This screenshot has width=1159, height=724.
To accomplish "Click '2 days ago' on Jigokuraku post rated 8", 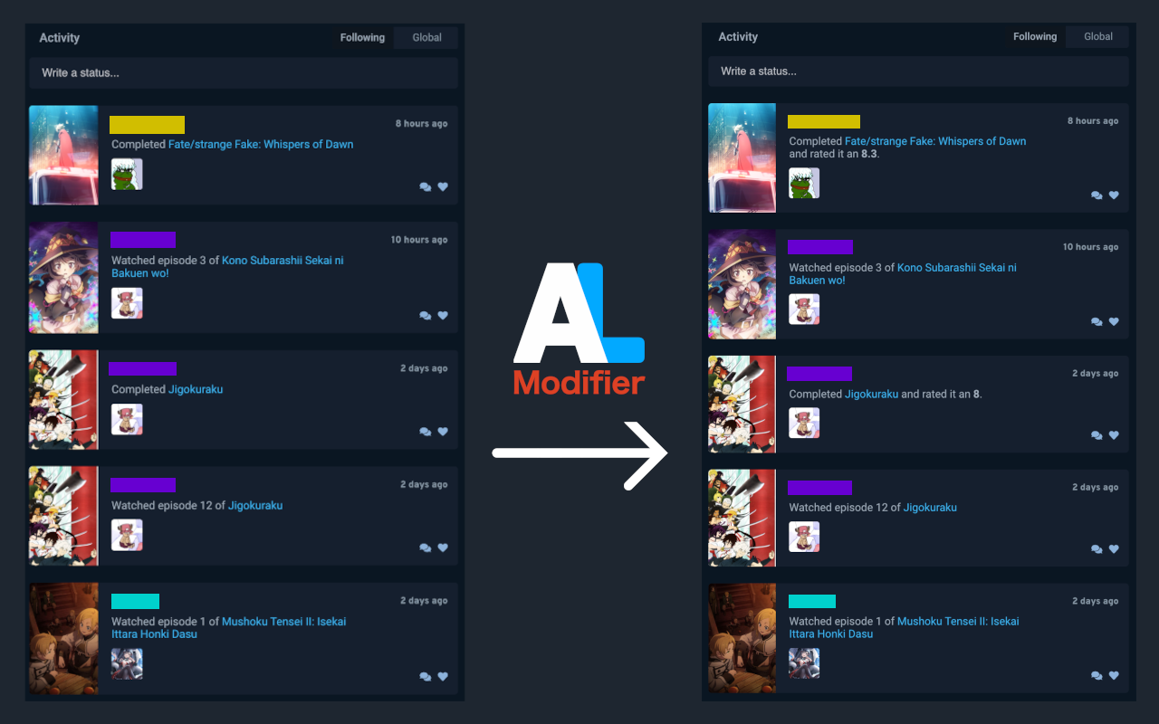I will click(x=1096, y=374).
